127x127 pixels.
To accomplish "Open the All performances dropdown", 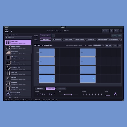I will pos(19,38).
